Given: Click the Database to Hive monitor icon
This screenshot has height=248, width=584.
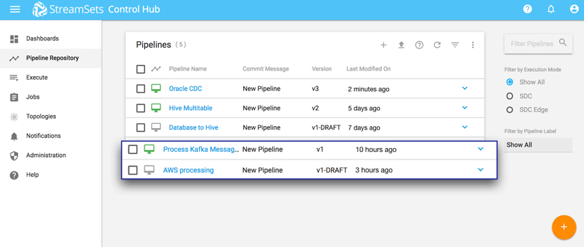Looking at the screenshot, I should 156,127.
